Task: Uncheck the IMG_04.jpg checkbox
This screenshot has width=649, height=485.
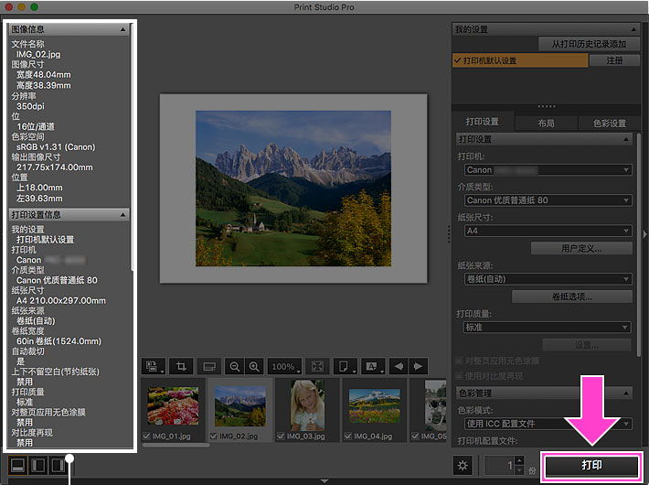Action: pyautogui.click(x=348, y=436)
